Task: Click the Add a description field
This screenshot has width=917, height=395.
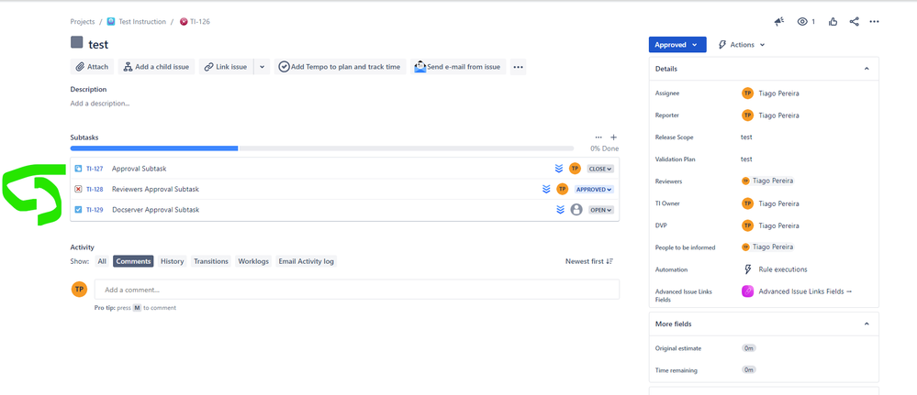Action: pyautogui.click(x=100, y=104)
